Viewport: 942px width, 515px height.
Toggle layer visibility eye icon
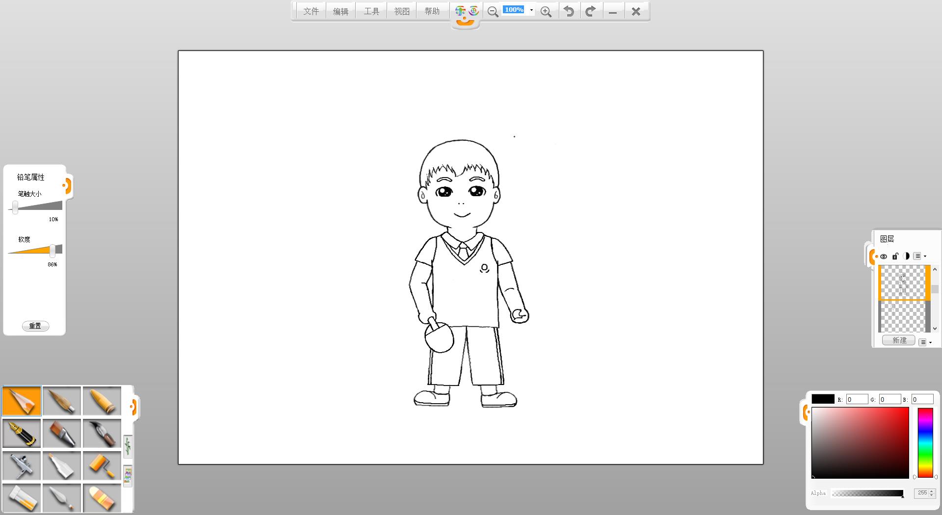(x=884, y=257)
